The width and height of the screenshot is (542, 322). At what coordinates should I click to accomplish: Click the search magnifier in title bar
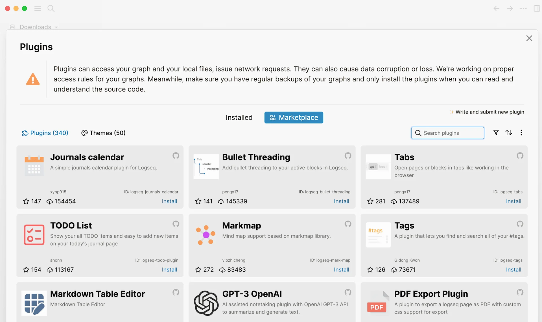tap(51, 8)
